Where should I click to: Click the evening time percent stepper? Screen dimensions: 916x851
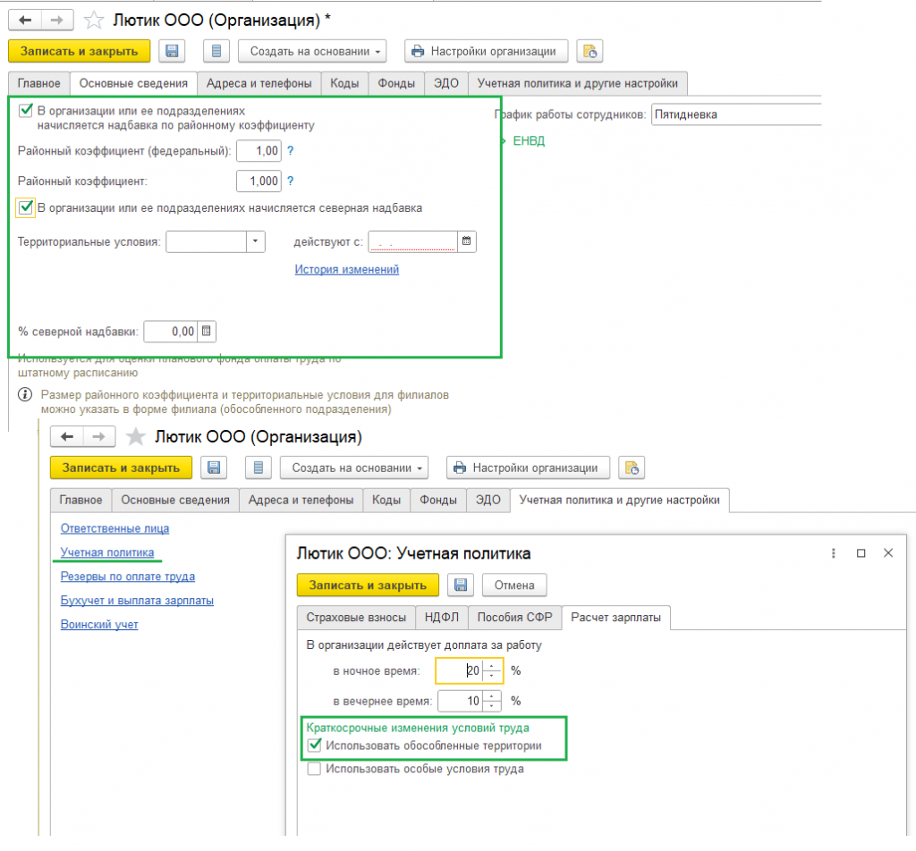(491, 701)
